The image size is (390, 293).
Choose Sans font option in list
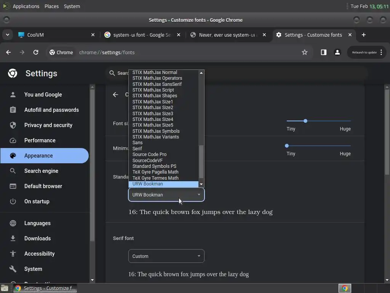pyautogui.click(x=163, y=143)
